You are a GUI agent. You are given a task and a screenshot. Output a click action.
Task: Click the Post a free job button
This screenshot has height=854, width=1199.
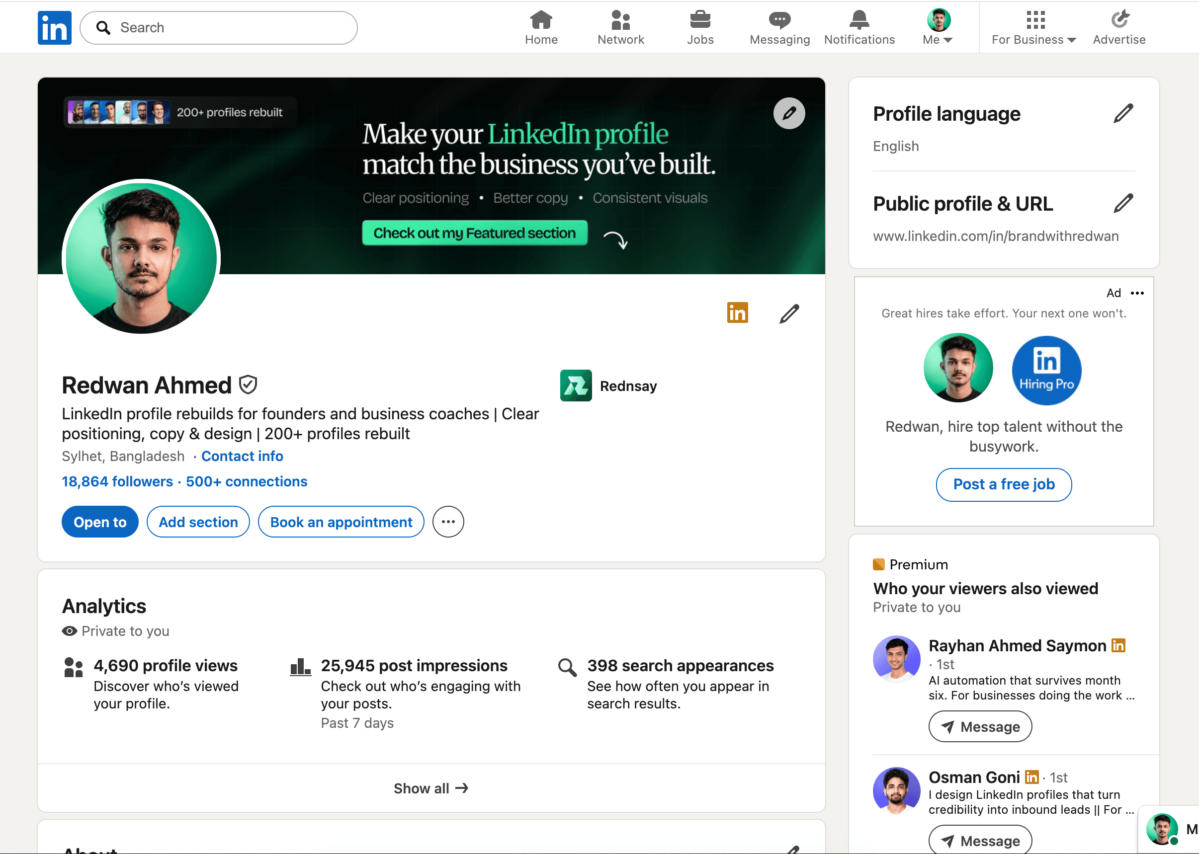pyautogui.click(x=1004, y=484)
